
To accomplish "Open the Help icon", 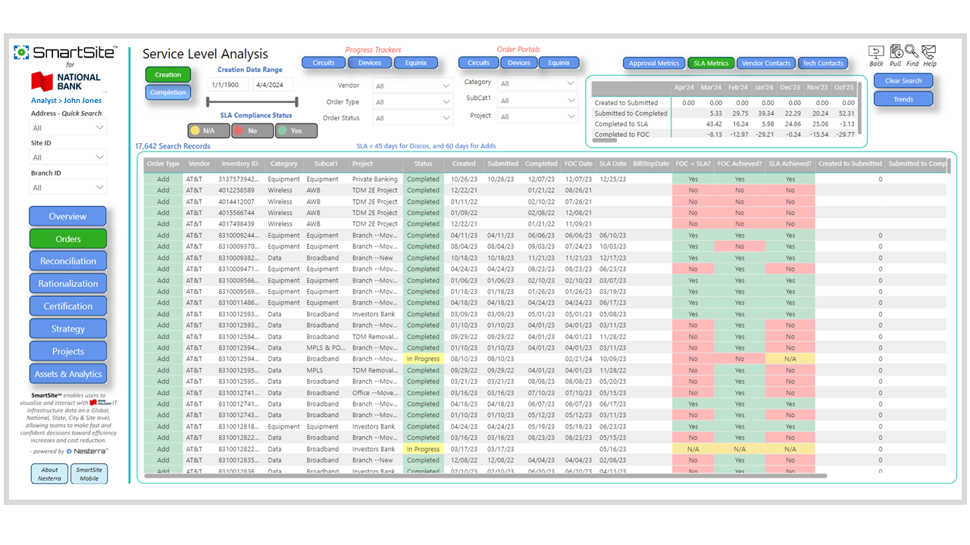I will point(929,52).
